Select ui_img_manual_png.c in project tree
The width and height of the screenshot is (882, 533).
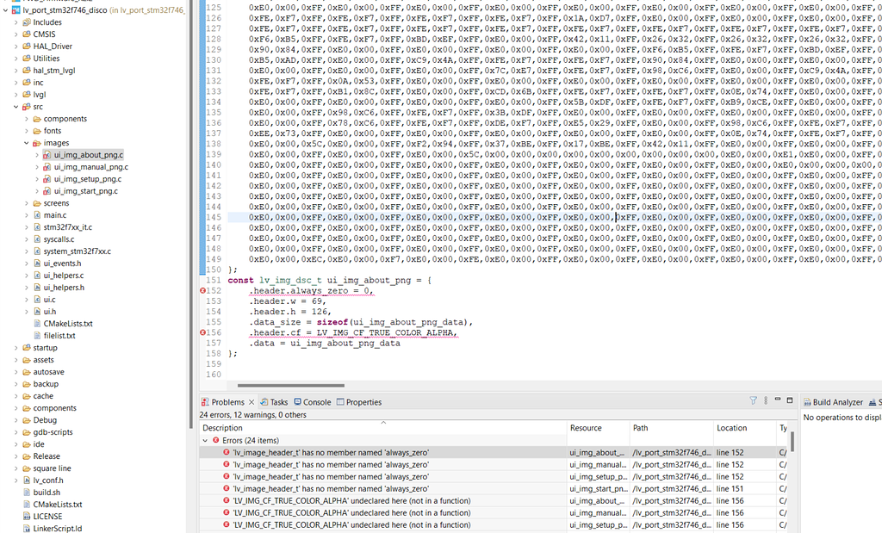90,167
